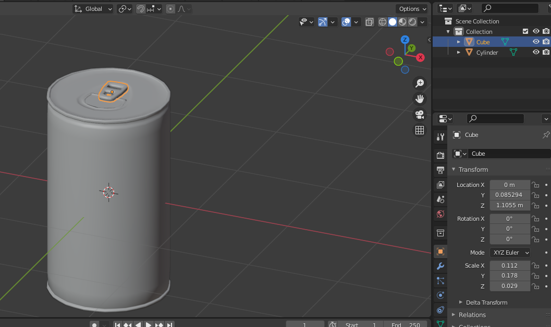Viewport: 551px width, 327px height.
Task: Click Cylinder mesh data icon
Action: click(x=513, y=52)
